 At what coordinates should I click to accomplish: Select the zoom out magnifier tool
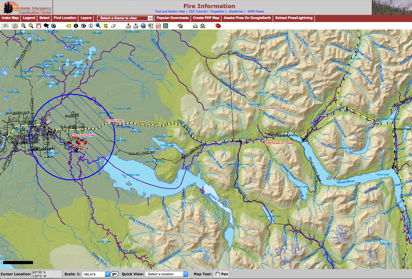(x=31, y=26)
